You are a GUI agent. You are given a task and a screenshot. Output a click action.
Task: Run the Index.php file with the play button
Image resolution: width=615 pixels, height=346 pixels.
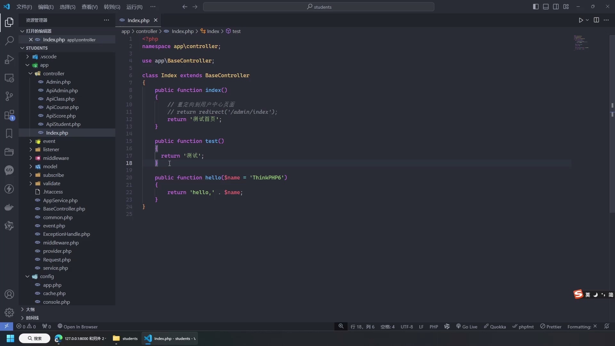[x=581, y=20]
